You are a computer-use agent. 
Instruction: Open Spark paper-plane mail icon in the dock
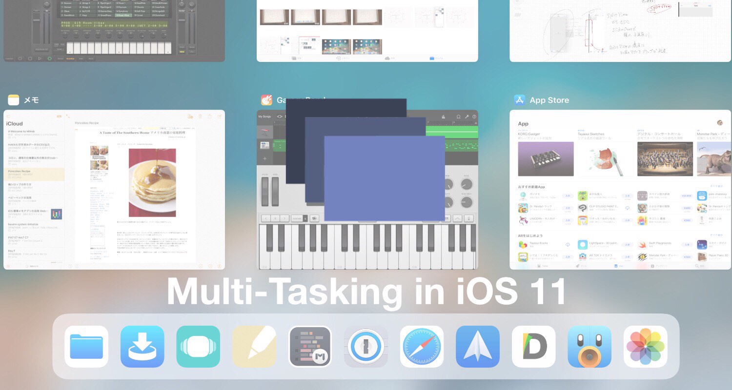[x=478, y=347]
